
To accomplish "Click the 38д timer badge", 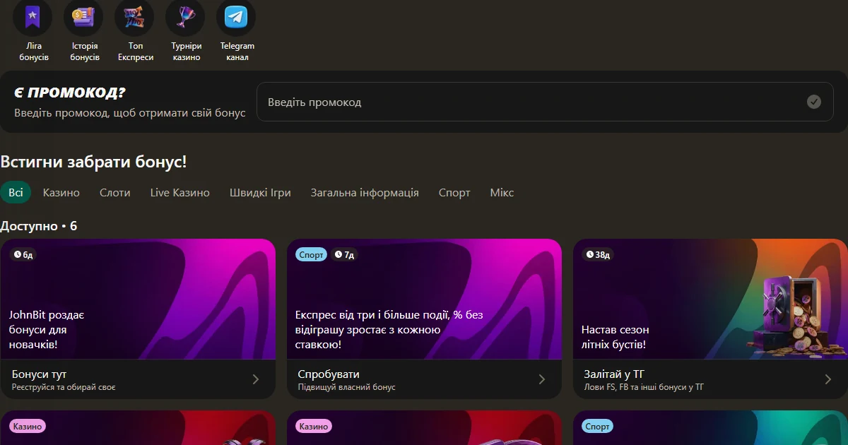I will pos(598,254).
